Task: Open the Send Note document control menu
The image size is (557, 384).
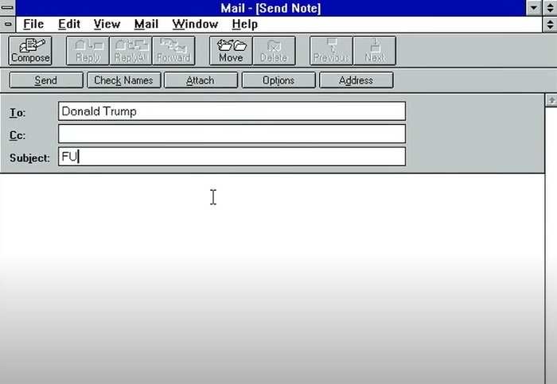Action: 7,24
